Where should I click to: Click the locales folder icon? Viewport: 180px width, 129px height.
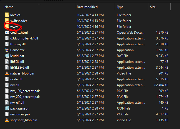point(7,15)
